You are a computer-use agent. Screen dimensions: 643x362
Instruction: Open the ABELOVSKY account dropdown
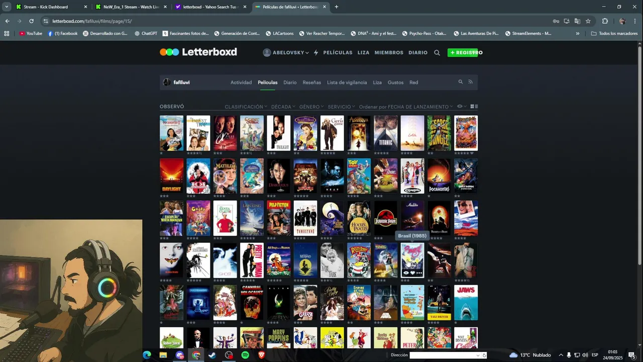coord(286,52)
